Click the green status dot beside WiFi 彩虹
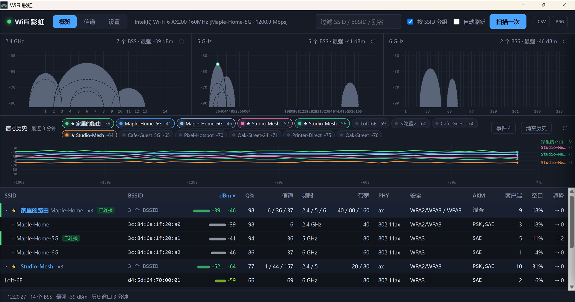 coord(9,22)
